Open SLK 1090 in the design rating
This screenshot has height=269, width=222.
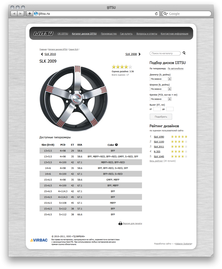click(x=159, y=137)
